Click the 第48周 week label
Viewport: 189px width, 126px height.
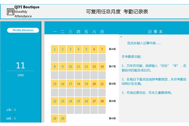112,84
